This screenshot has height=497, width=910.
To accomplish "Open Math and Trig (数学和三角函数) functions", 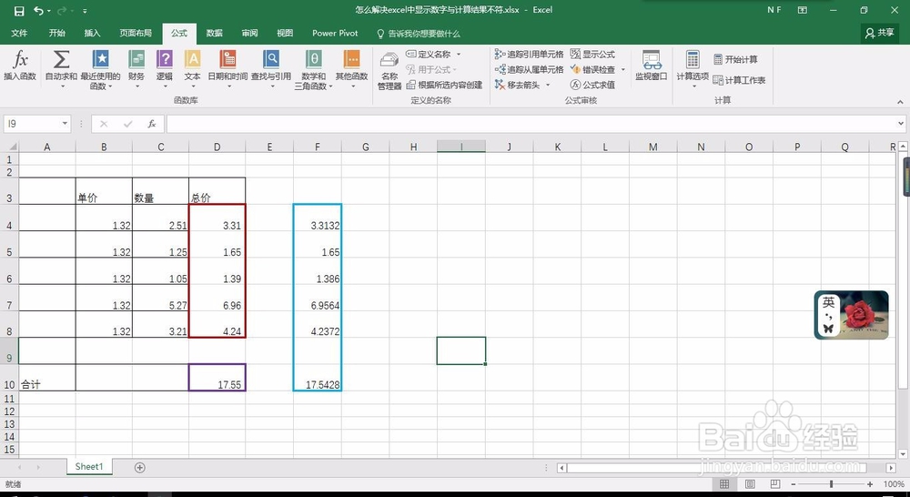I will point(313,68).
